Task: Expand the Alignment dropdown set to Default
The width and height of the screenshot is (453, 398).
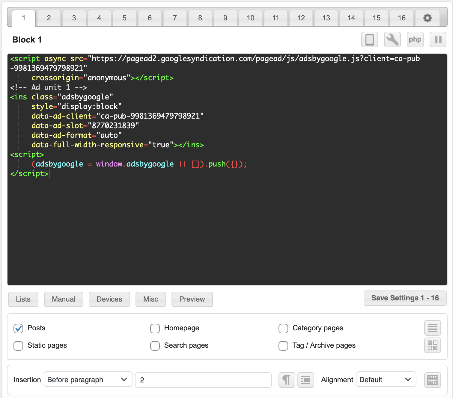Action: pos(386,379)
